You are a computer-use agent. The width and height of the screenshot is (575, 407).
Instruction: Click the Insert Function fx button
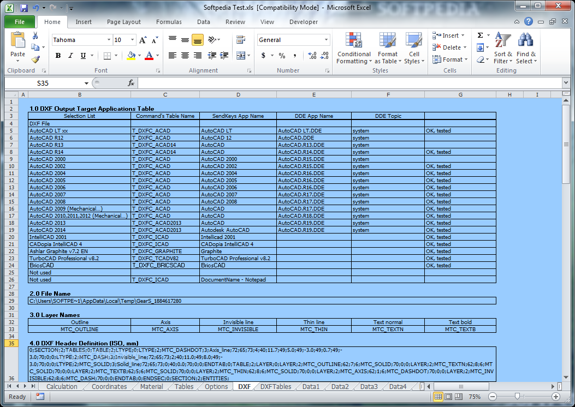click(131, 83)
